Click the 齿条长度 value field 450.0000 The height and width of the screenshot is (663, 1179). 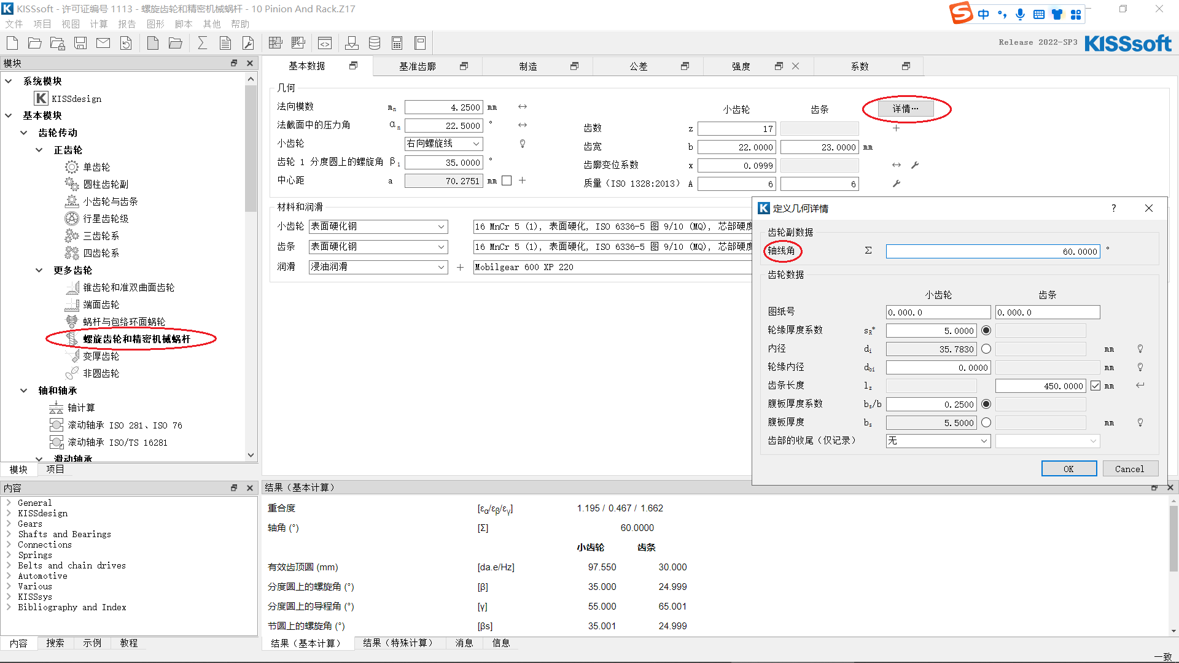pos(1041,386)
